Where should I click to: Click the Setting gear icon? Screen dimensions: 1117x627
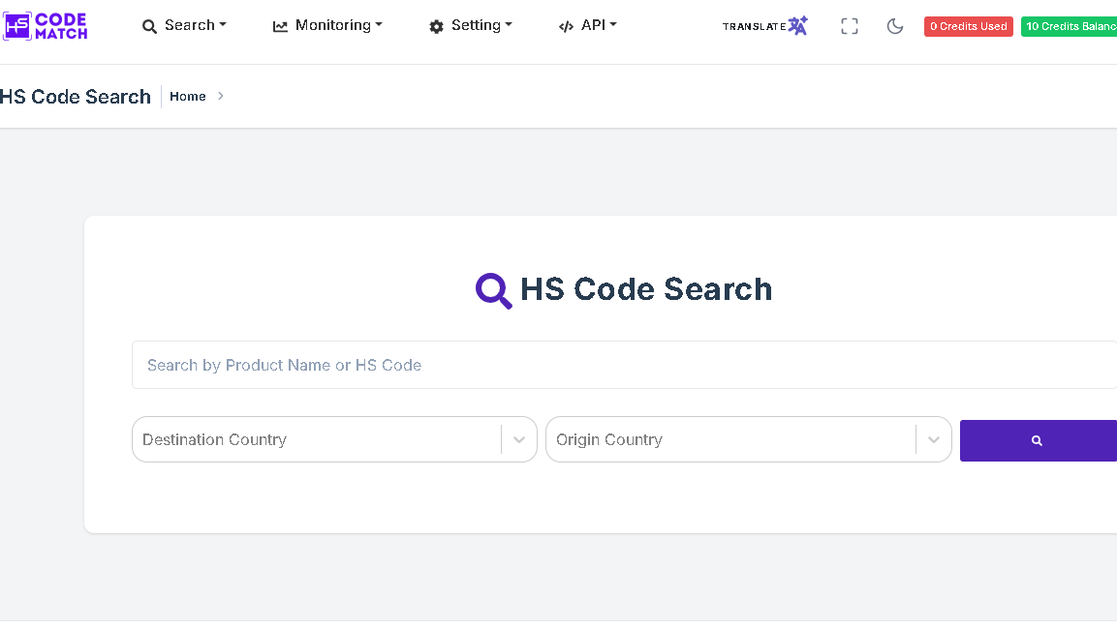(x=436, y=26)
